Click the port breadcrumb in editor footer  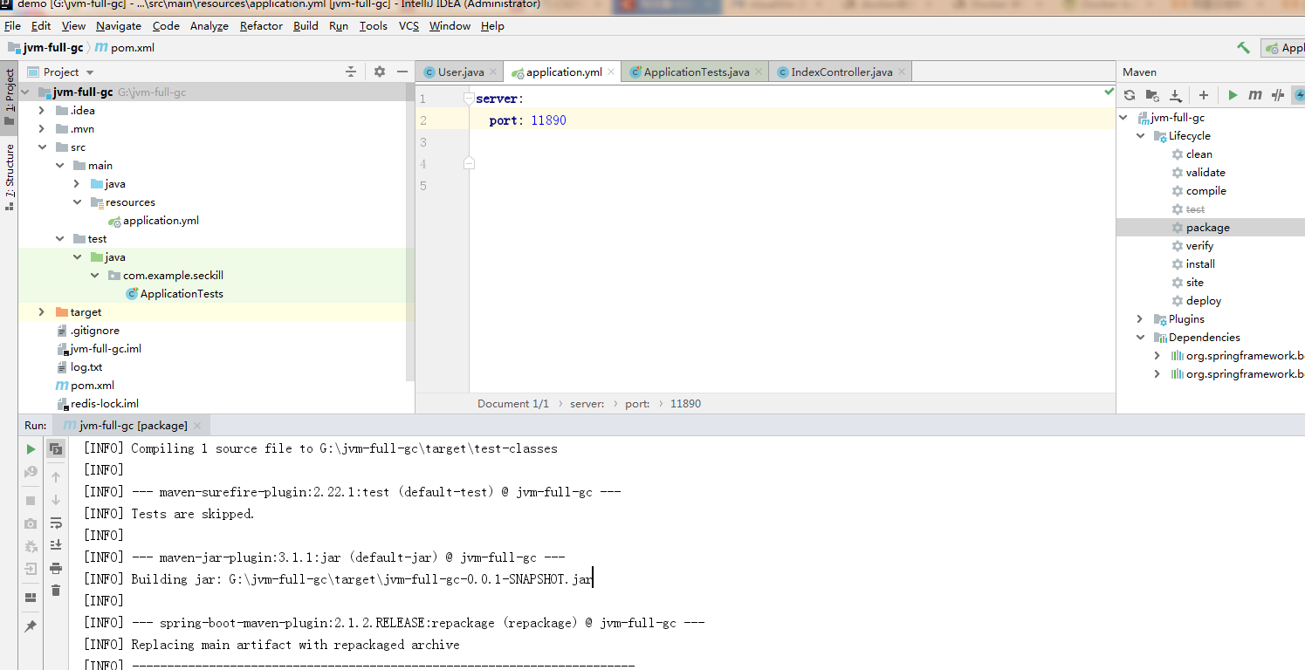tap(637, 404)
